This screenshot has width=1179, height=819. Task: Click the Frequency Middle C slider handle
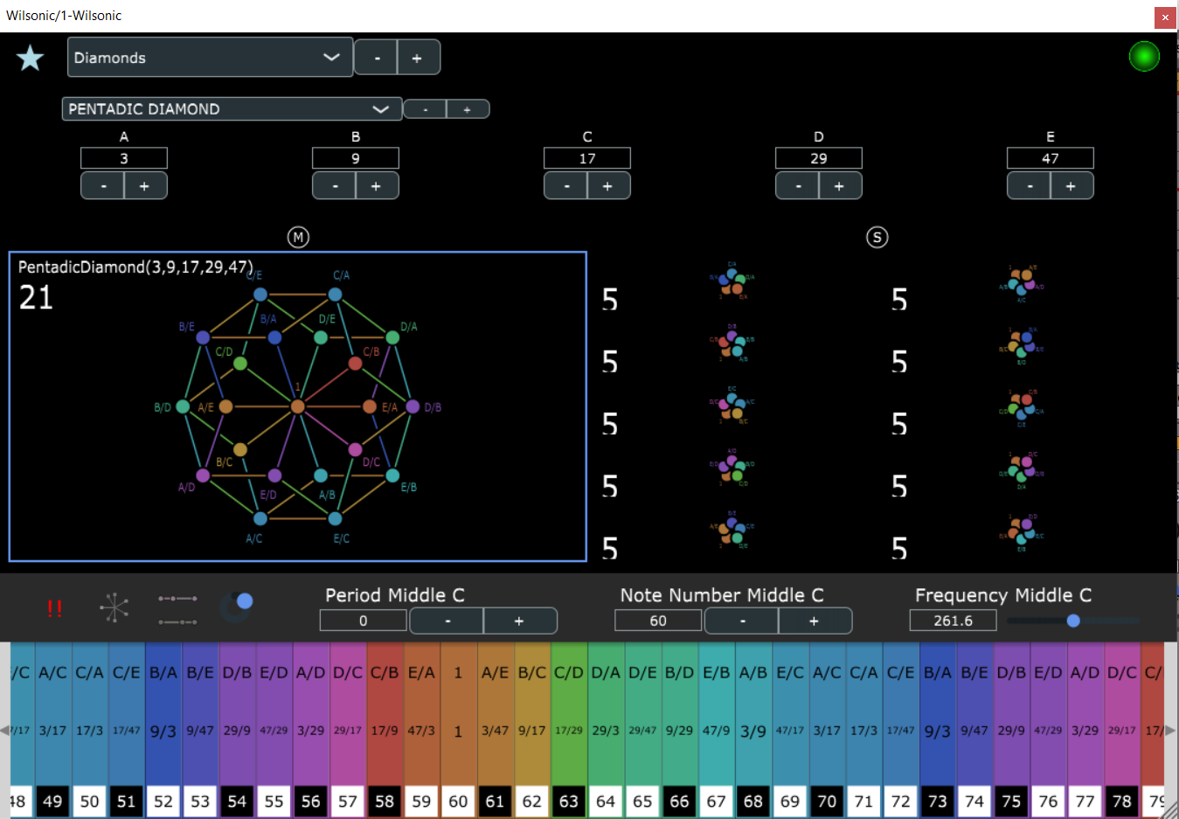[x=1073, y=621]
